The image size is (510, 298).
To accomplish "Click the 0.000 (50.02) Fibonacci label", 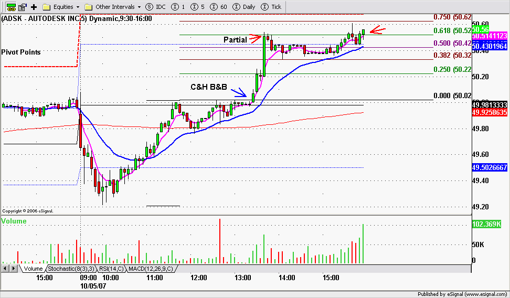I will pos(452,95).
